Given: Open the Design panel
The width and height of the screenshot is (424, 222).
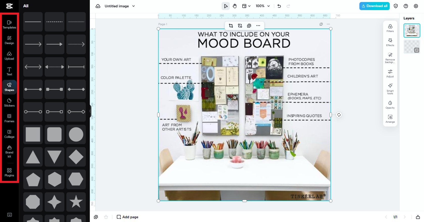Looking at the screenshot, I should (9, 40).
